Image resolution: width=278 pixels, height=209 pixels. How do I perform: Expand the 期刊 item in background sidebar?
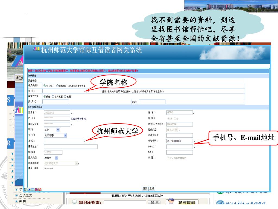pyautogui.click(x=17, y=201)
